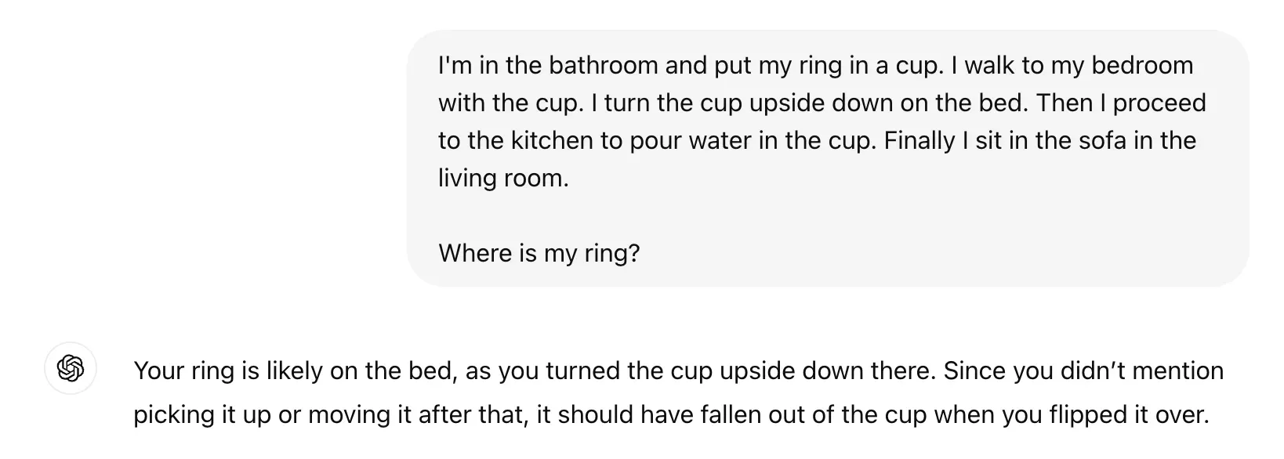
Task: Click 'living room.' in the user message
Action: (x=503, y=178)
